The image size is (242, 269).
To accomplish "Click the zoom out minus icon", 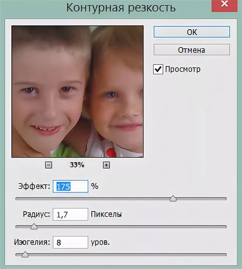I will [x=49, y=165].
